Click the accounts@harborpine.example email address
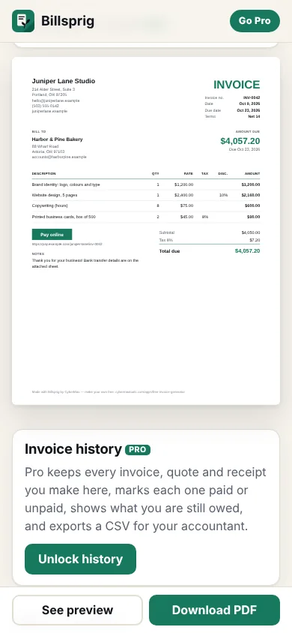 tap(59, 157)
